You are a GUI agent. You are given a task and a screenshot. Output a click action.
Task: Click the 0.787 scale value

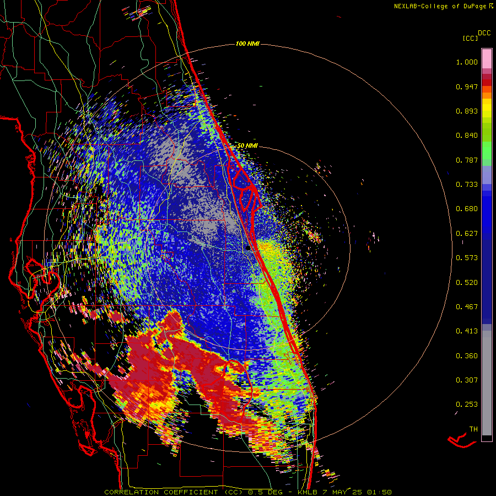click(467, 160)
